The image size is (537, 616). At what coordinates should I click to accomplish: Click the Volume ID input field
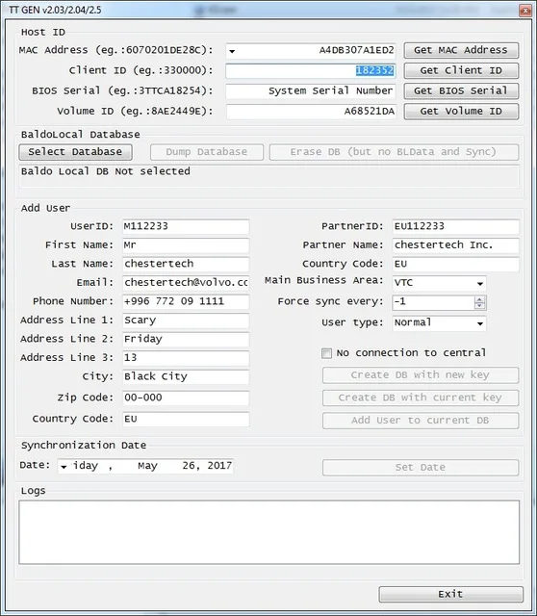311,112
